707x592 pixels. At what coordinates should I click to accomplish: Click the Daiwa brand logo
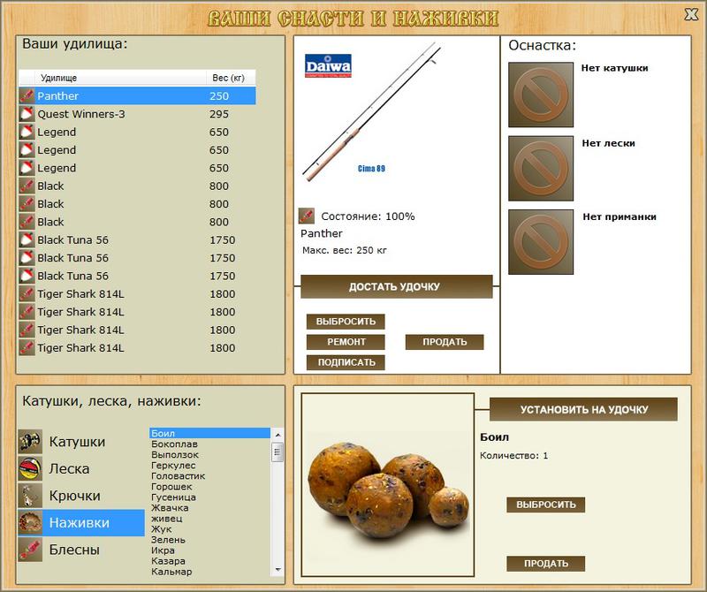[x=328, y=66]
